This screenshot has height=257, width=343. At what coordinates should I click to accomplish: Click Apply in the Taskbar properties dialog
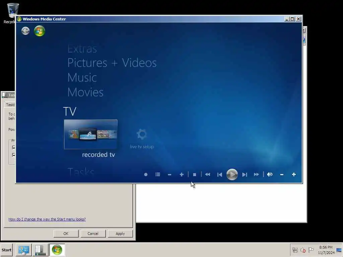(120, 233)
